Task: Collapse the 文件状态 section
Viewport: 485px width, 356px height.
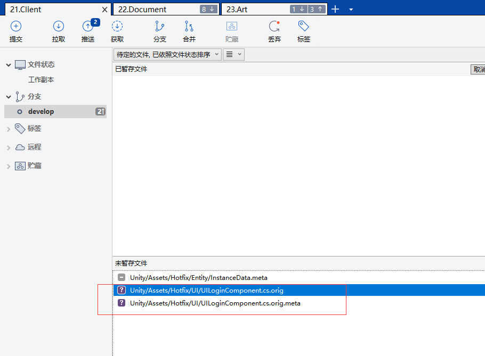Action: (9, 65)
